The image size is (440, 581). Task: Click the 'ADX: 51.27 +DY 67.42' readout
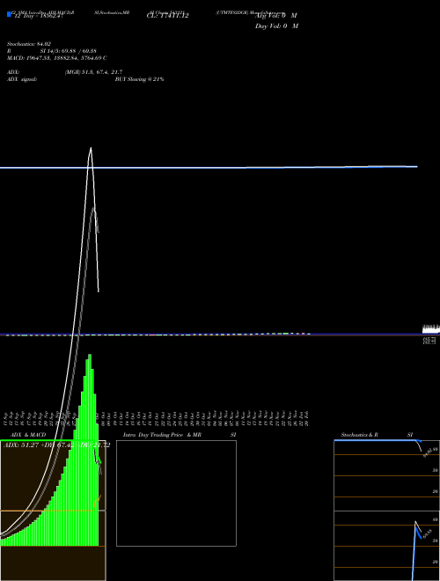40,445
